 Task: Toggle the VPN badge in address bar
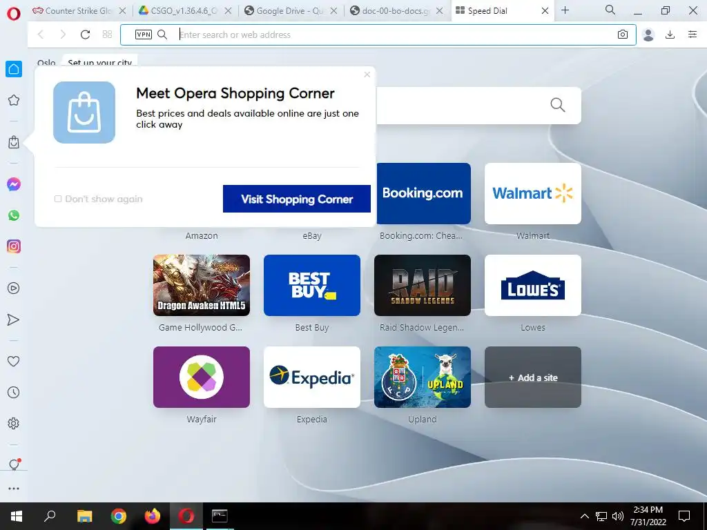144,35
